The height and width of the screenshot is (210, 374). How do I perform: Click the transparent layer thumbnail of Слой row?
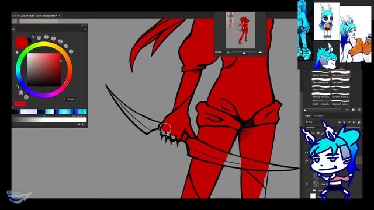click(x=316, y=184)
